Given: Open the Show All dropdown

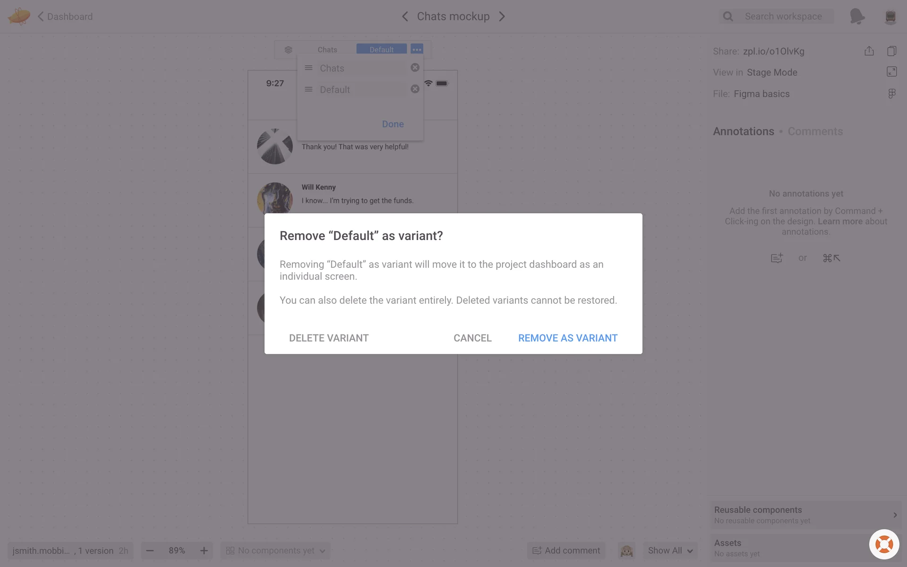Looking at the screenshot, I should [670, 550].
